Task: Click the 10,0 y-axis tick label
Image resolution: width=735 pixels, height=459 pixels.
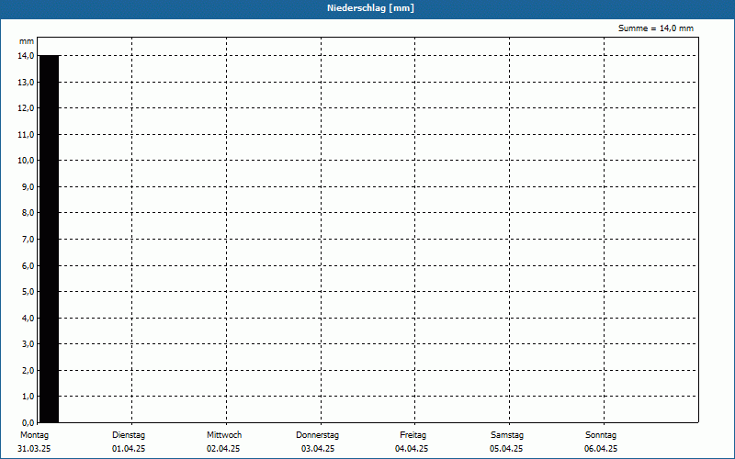Action: (26, 161)
